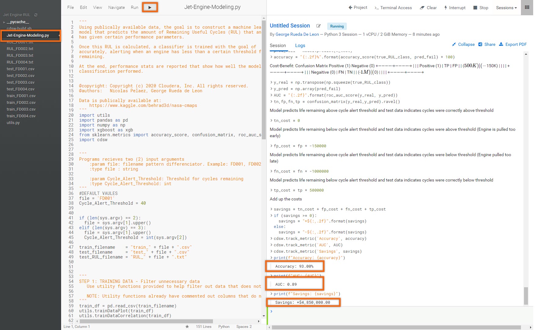Share the session
This screenshot has width=535, height=330.
coord(487,44)
